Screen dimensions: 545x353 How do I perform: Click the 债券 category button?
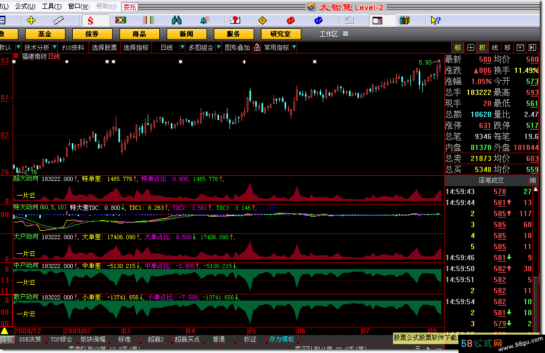92,34
